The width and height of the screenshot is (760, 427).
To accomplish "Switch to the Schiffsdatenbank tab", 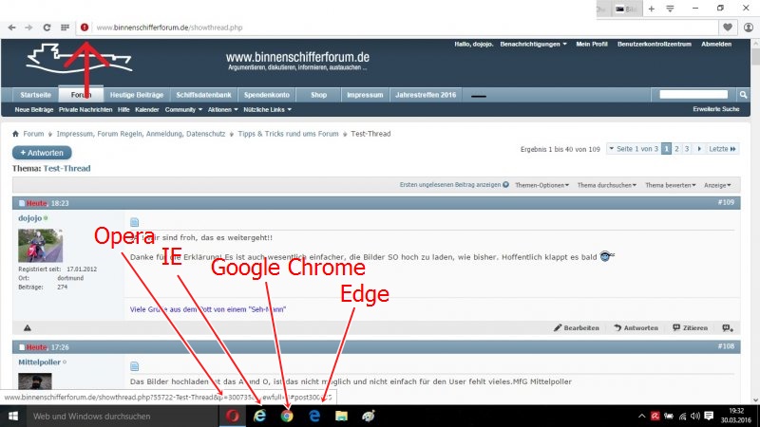I will 204,95.
